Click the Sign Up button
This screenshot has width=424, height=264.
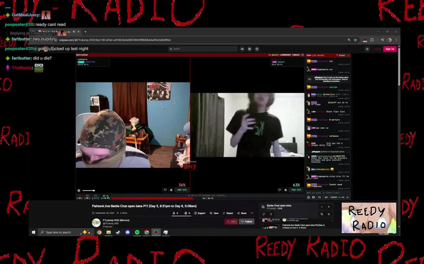390,49
